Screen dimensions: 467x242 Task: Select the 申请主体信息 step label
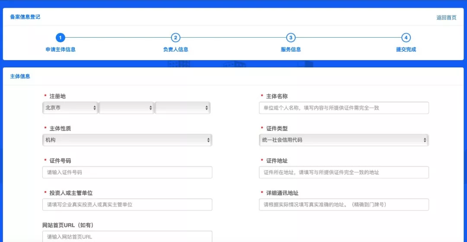click(x=61, y=49)
